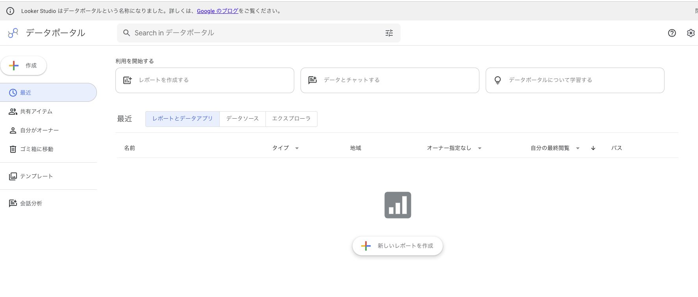This screenshot has height=297, width=698.
Task: Open the settings gear icon
Action: (x=691, y=33)
